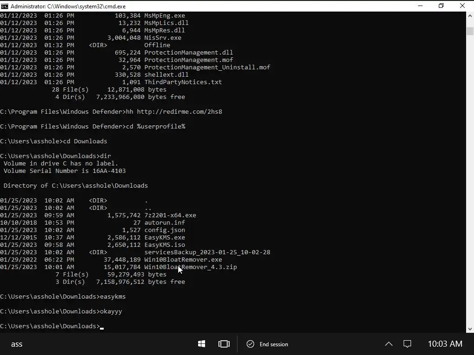Click the ProtectionManagement.mof file name
Viewport: 474px width, 355px height.
(x=189, y=60)
